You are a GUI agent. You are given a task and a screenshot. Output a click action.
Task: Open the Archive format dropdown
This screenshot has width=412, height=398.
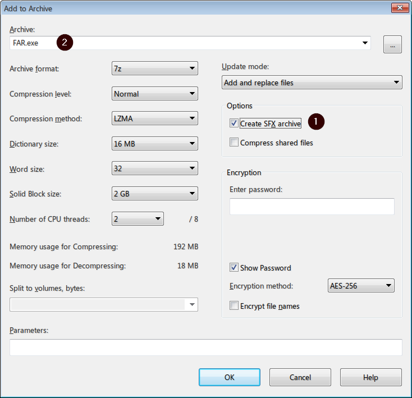(x=155, y=69)
